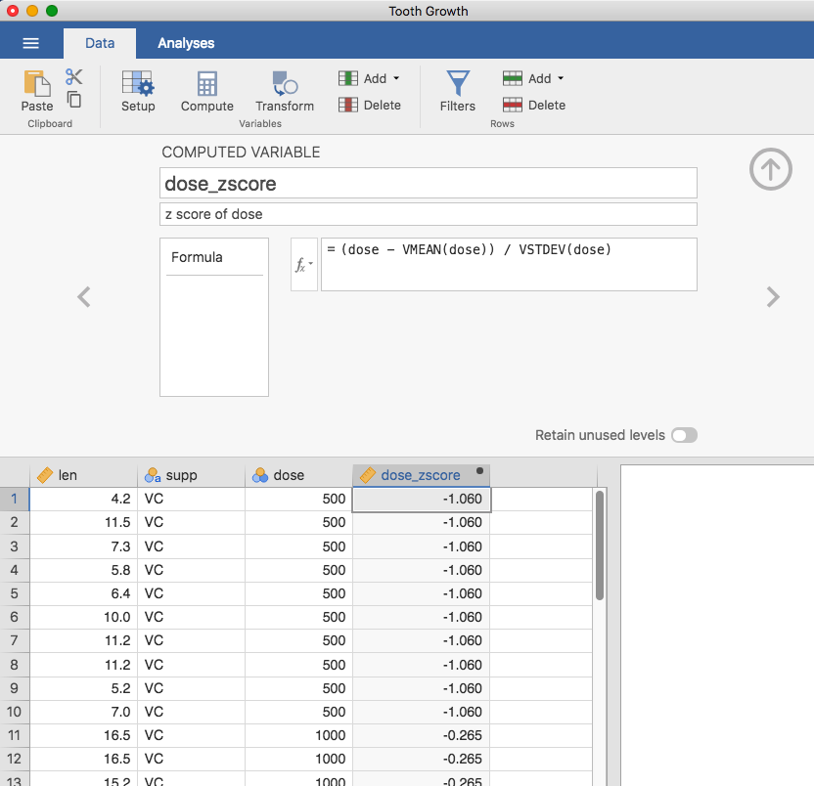Screen dimensions: 814x786
Task: Click the dose 1000 cell in row 11
Action: [x=298, y=735]
